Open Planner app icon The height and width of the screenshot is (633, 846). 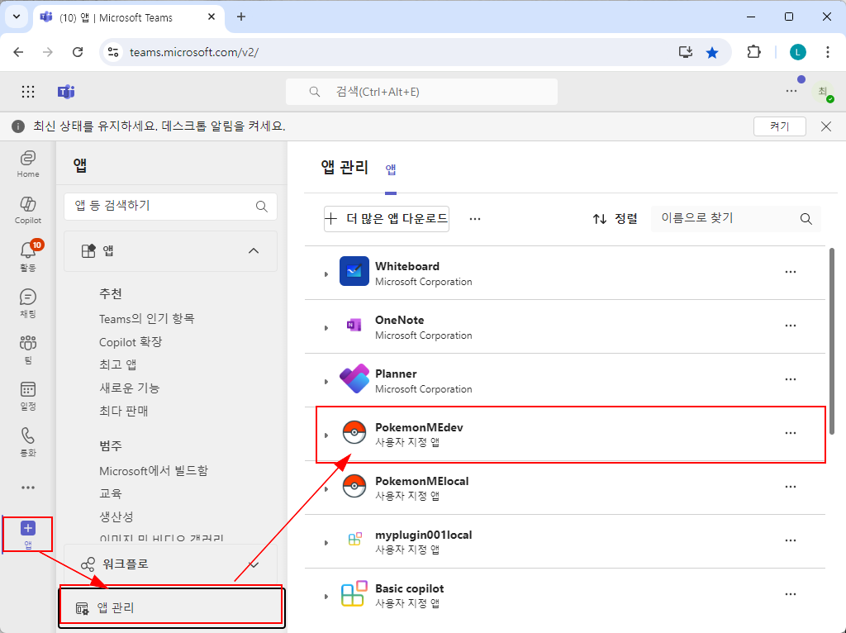click(x=354, y=378)
